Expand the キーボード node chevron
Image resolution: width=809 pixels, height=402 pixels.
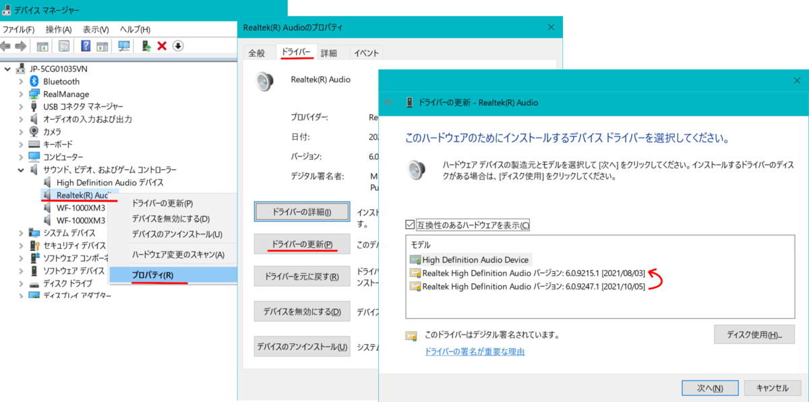point(21,144)
